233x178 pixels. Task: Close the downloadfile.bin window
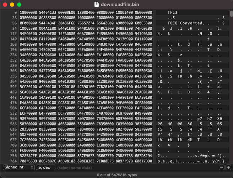pyautogui.click(x=5, y=5)
